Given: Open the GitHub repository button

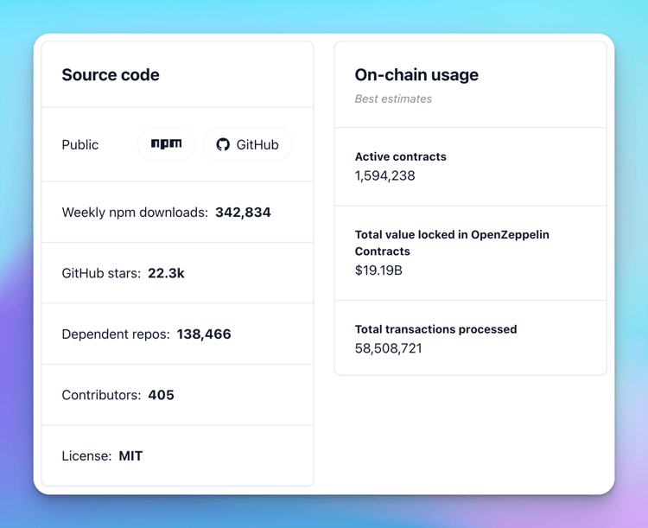Looking at the screenshot, I should pyautogui.click(x=248, y=144).
